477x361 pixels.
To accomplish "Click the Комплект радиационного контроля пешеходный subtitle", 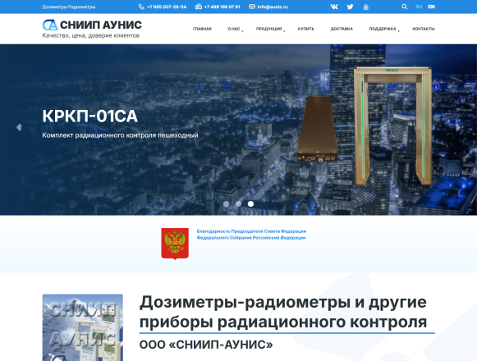I will click(120, 135).
